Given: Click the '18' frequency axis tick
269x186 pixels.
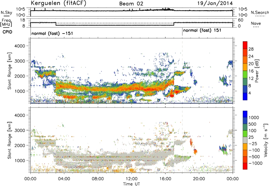Looking at the screenshot, I should coord(23,20).
